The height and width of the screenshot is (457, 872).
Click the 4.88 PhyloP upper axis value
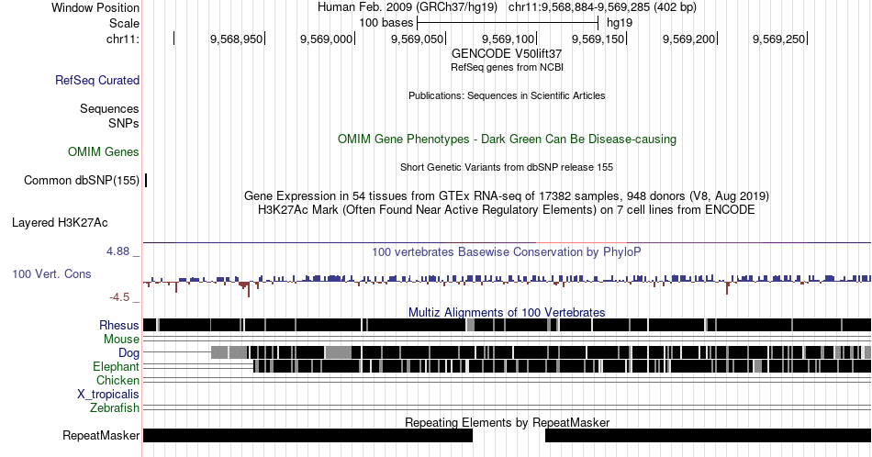coord(117,251)
